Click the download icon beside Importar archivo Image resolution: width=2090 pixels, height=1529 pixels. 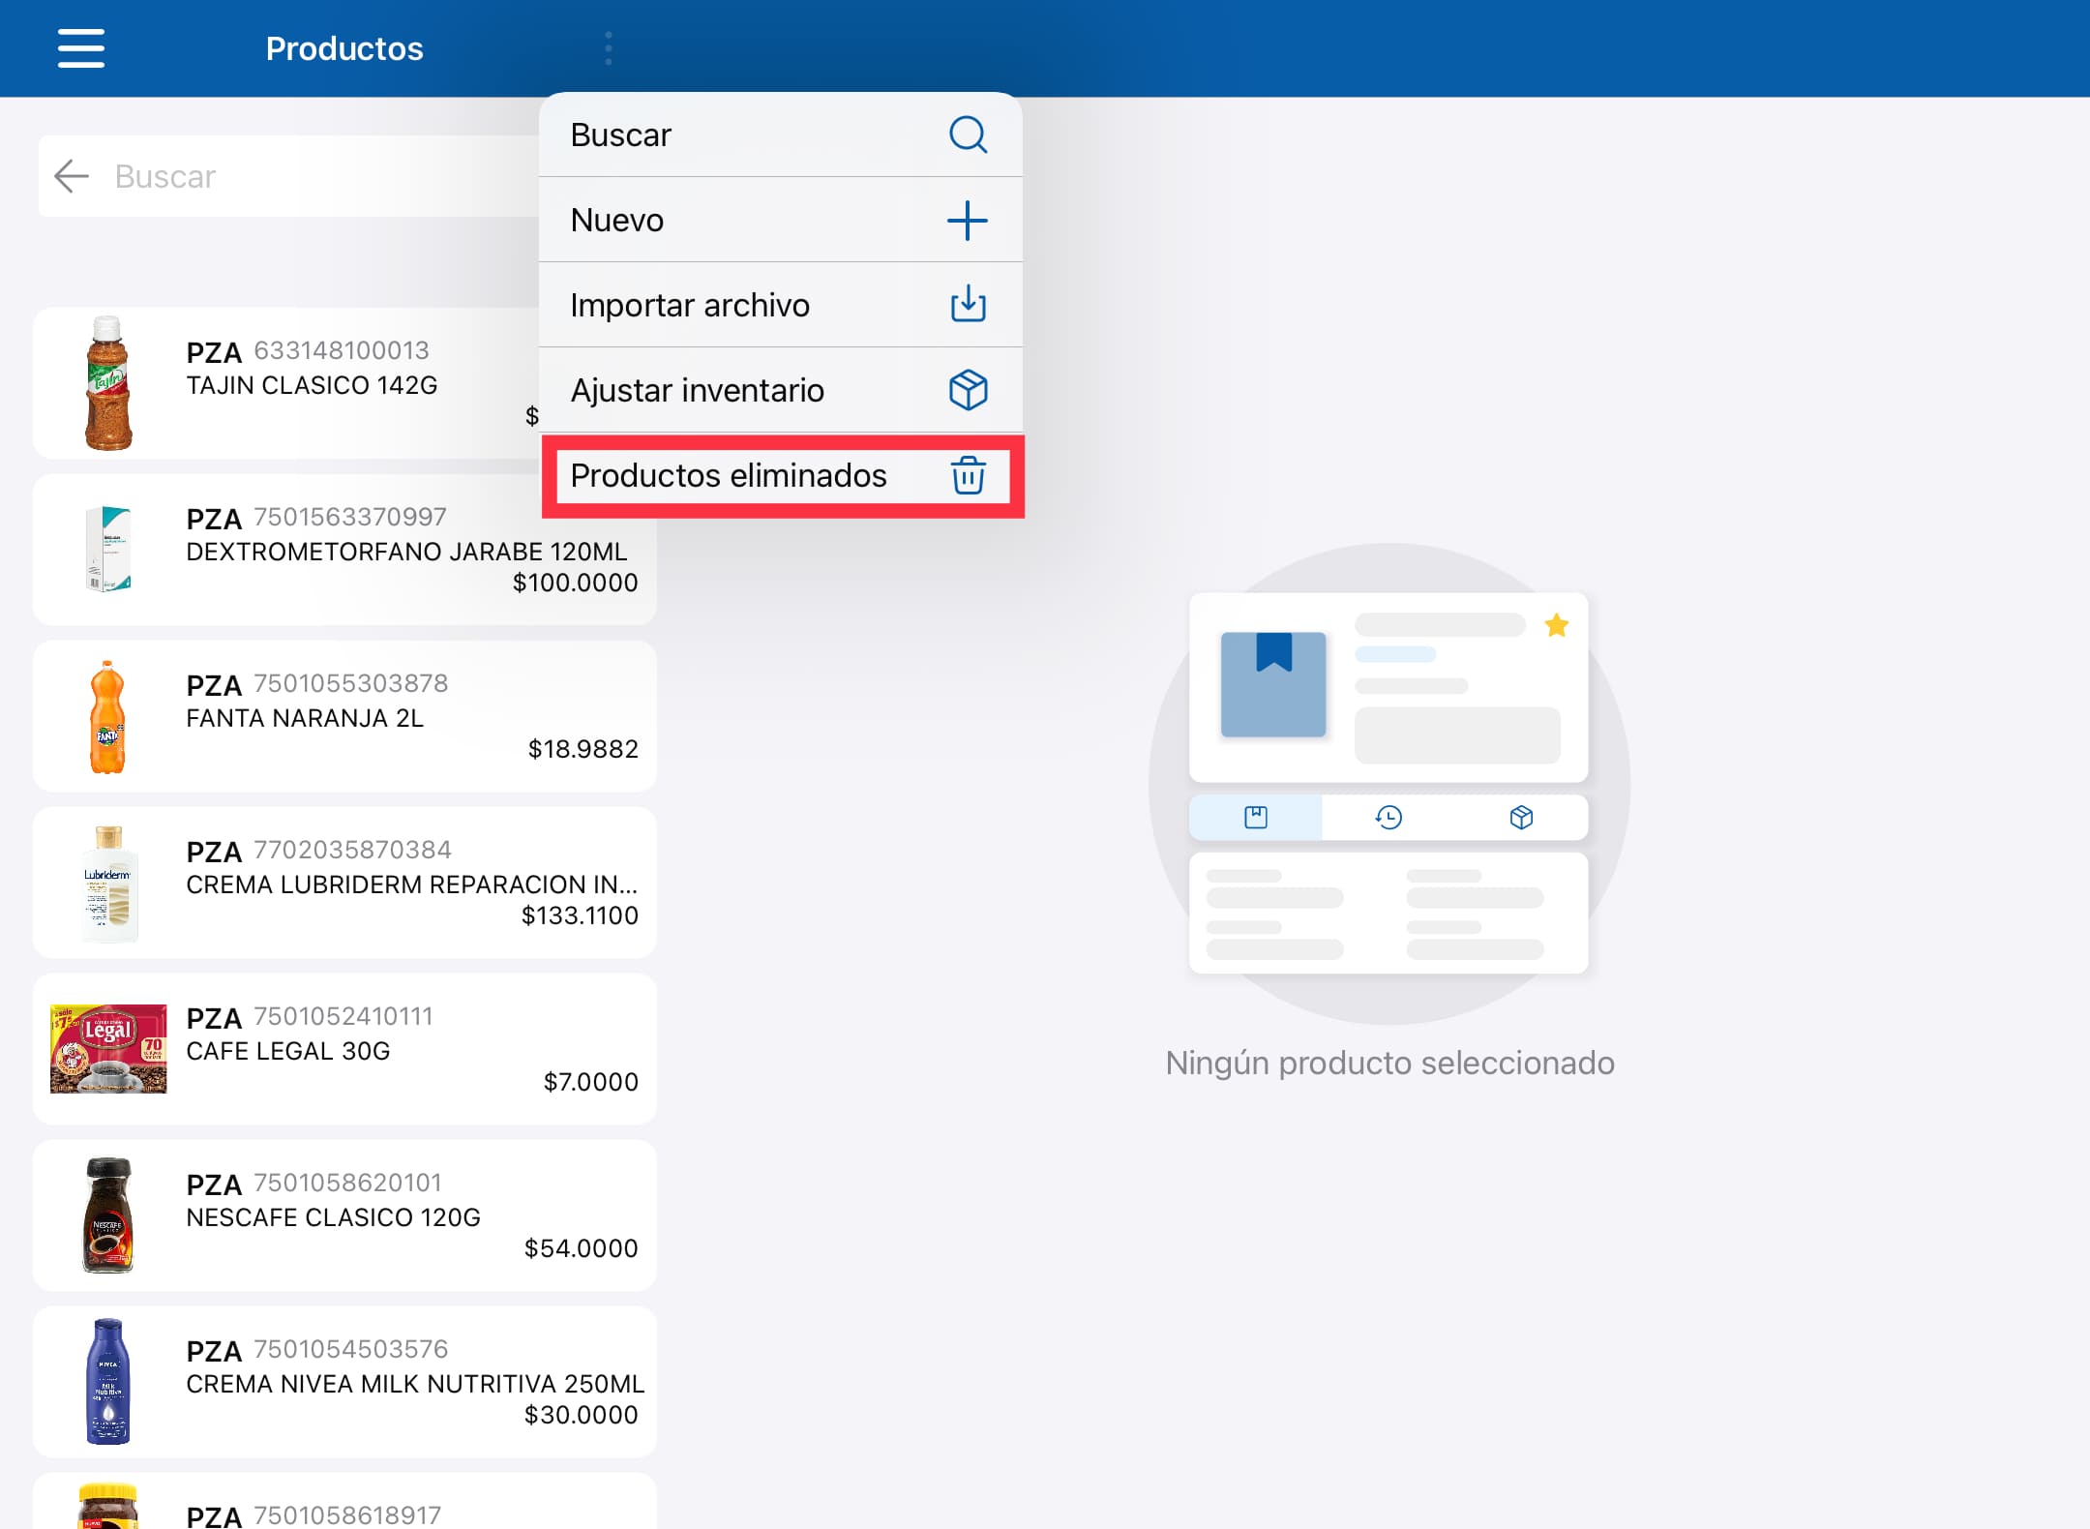point(968,305)
